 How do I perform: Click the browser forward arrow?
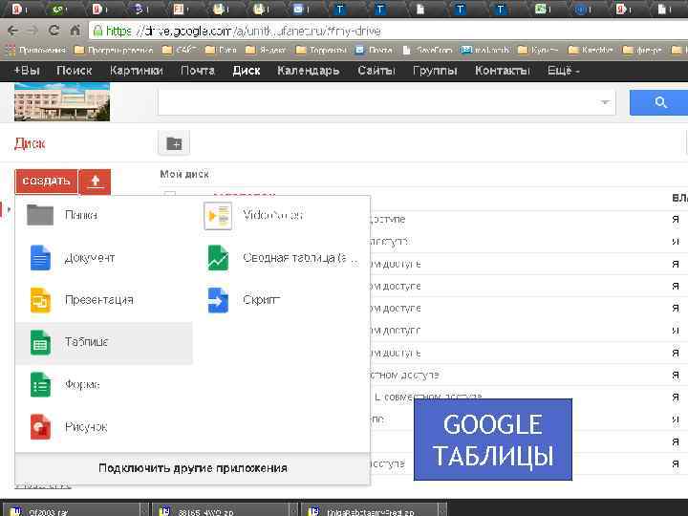32,31
